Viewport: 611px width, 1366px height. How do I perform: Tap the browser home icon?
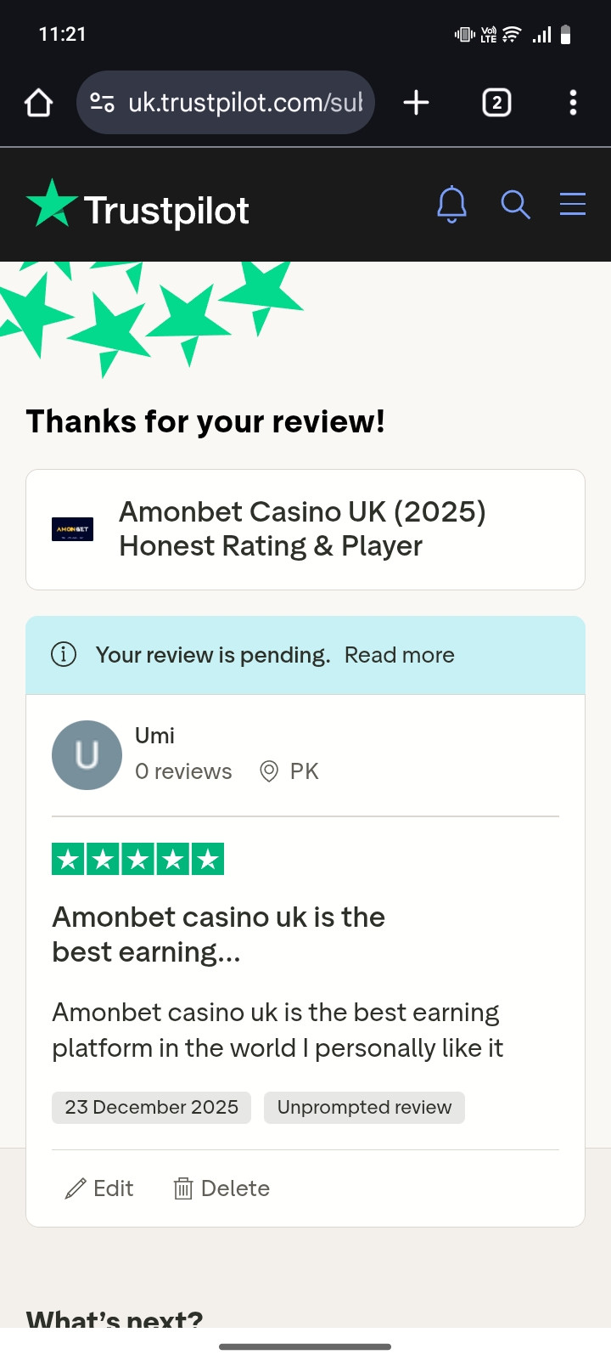tap(39, 103)
